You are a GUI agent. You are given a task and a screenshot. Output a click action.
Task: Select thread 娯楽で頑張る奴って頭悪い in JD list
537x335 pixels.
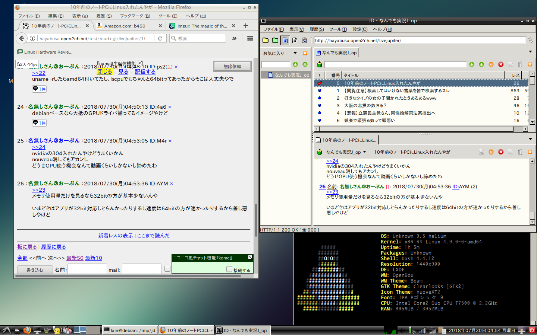point(421,120)
